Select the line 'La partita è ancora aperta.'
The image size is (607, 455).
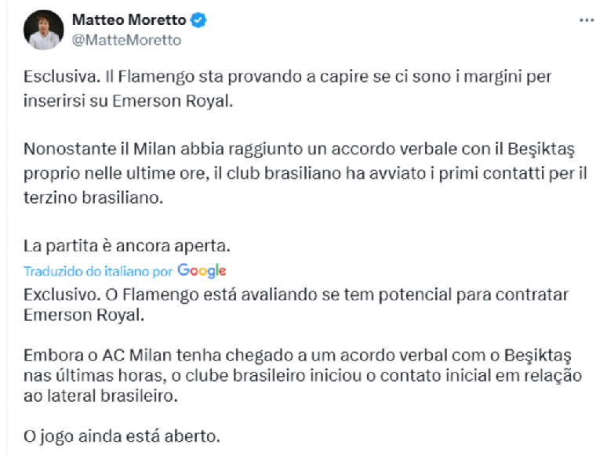click(126, 245)
